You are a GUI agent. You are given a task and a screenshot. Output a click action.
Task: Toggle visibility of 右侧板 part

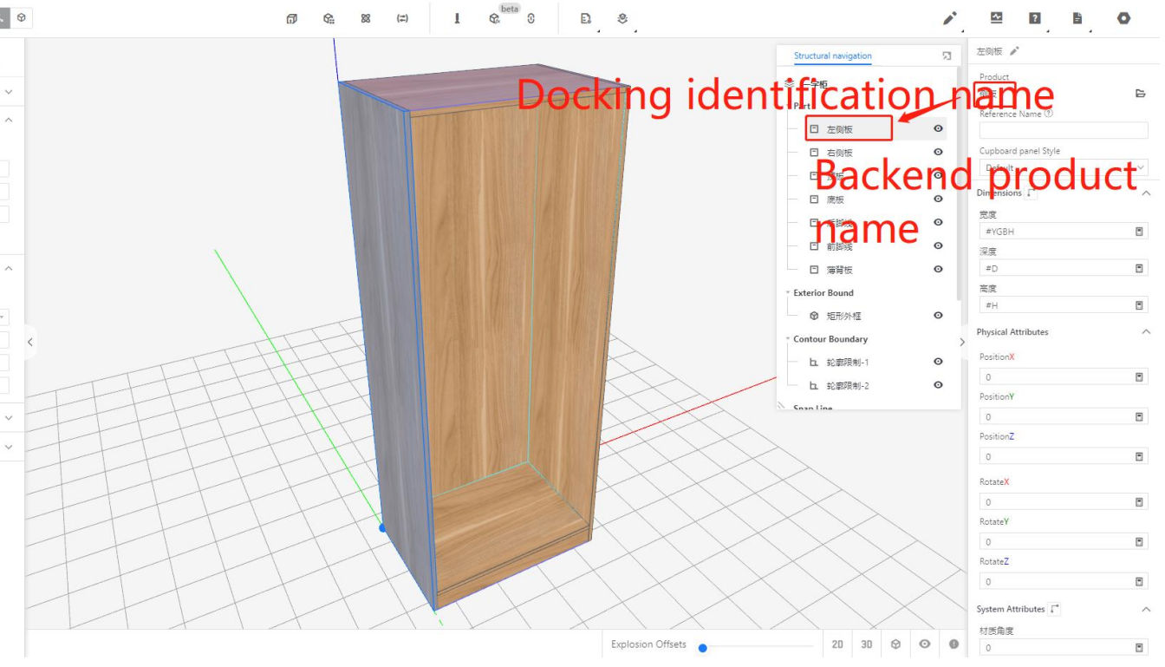[x=938, y=153]
